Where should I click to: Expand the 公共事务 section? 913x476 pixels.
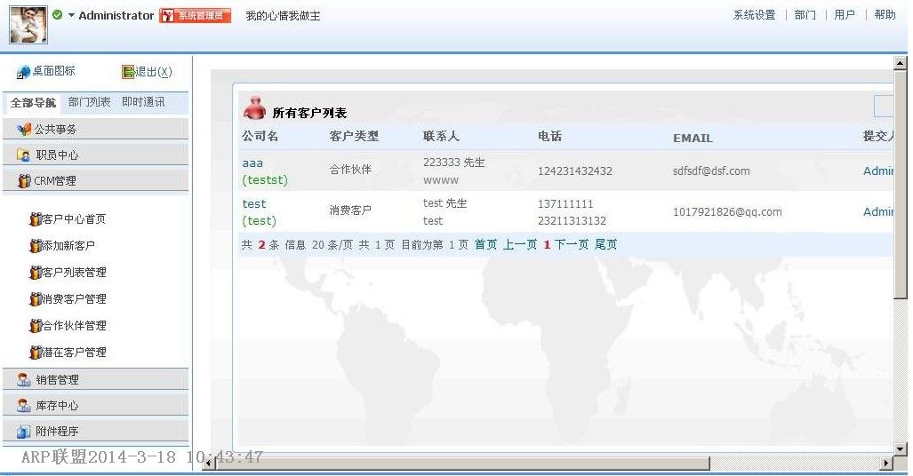pos(95,129)
